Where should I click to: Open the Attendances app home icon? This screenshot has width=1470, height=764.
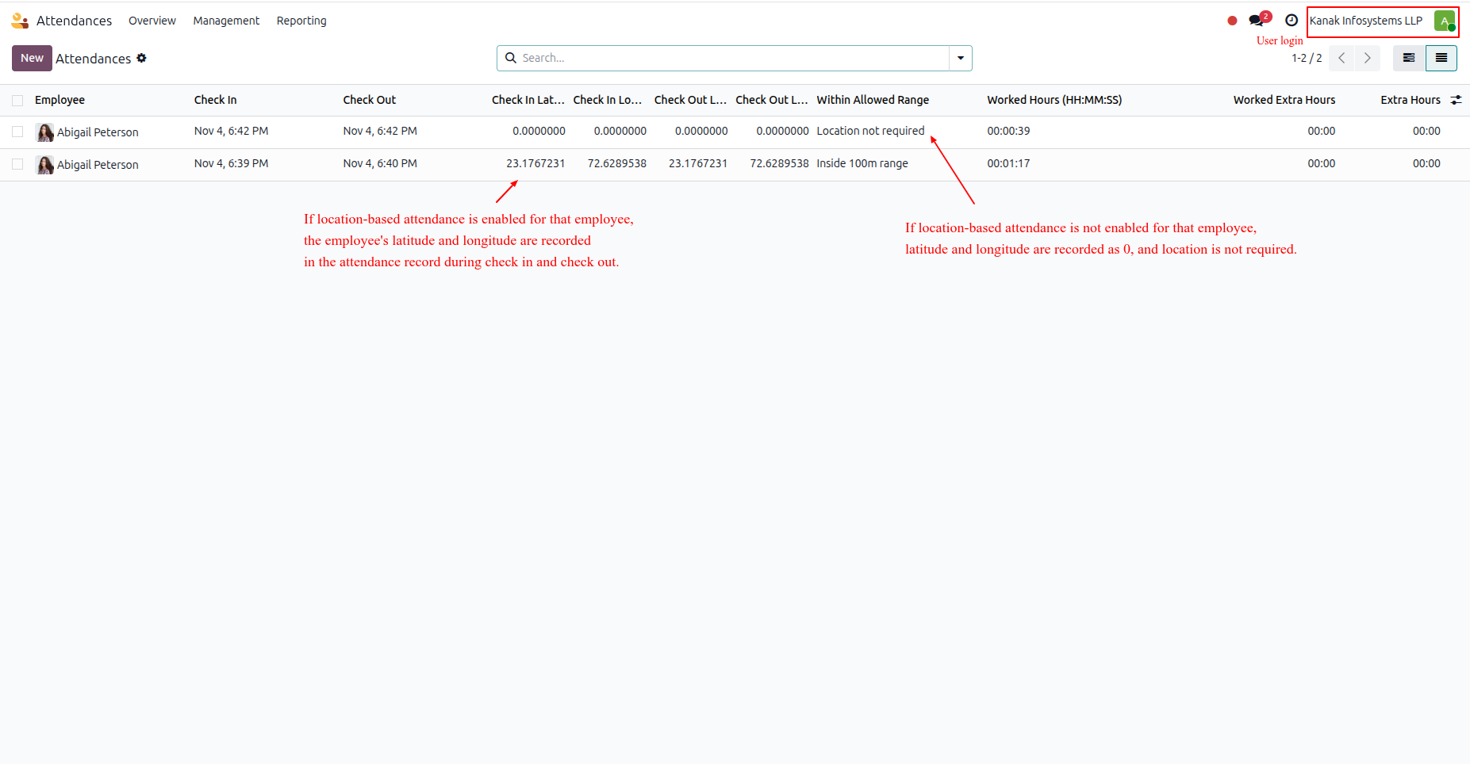(20, 21)
